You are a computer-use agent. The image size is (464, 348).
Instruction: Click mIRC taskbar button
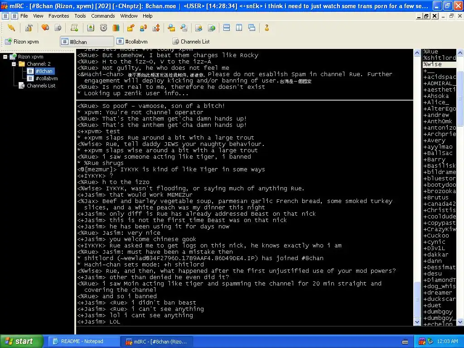coord(156,342)
